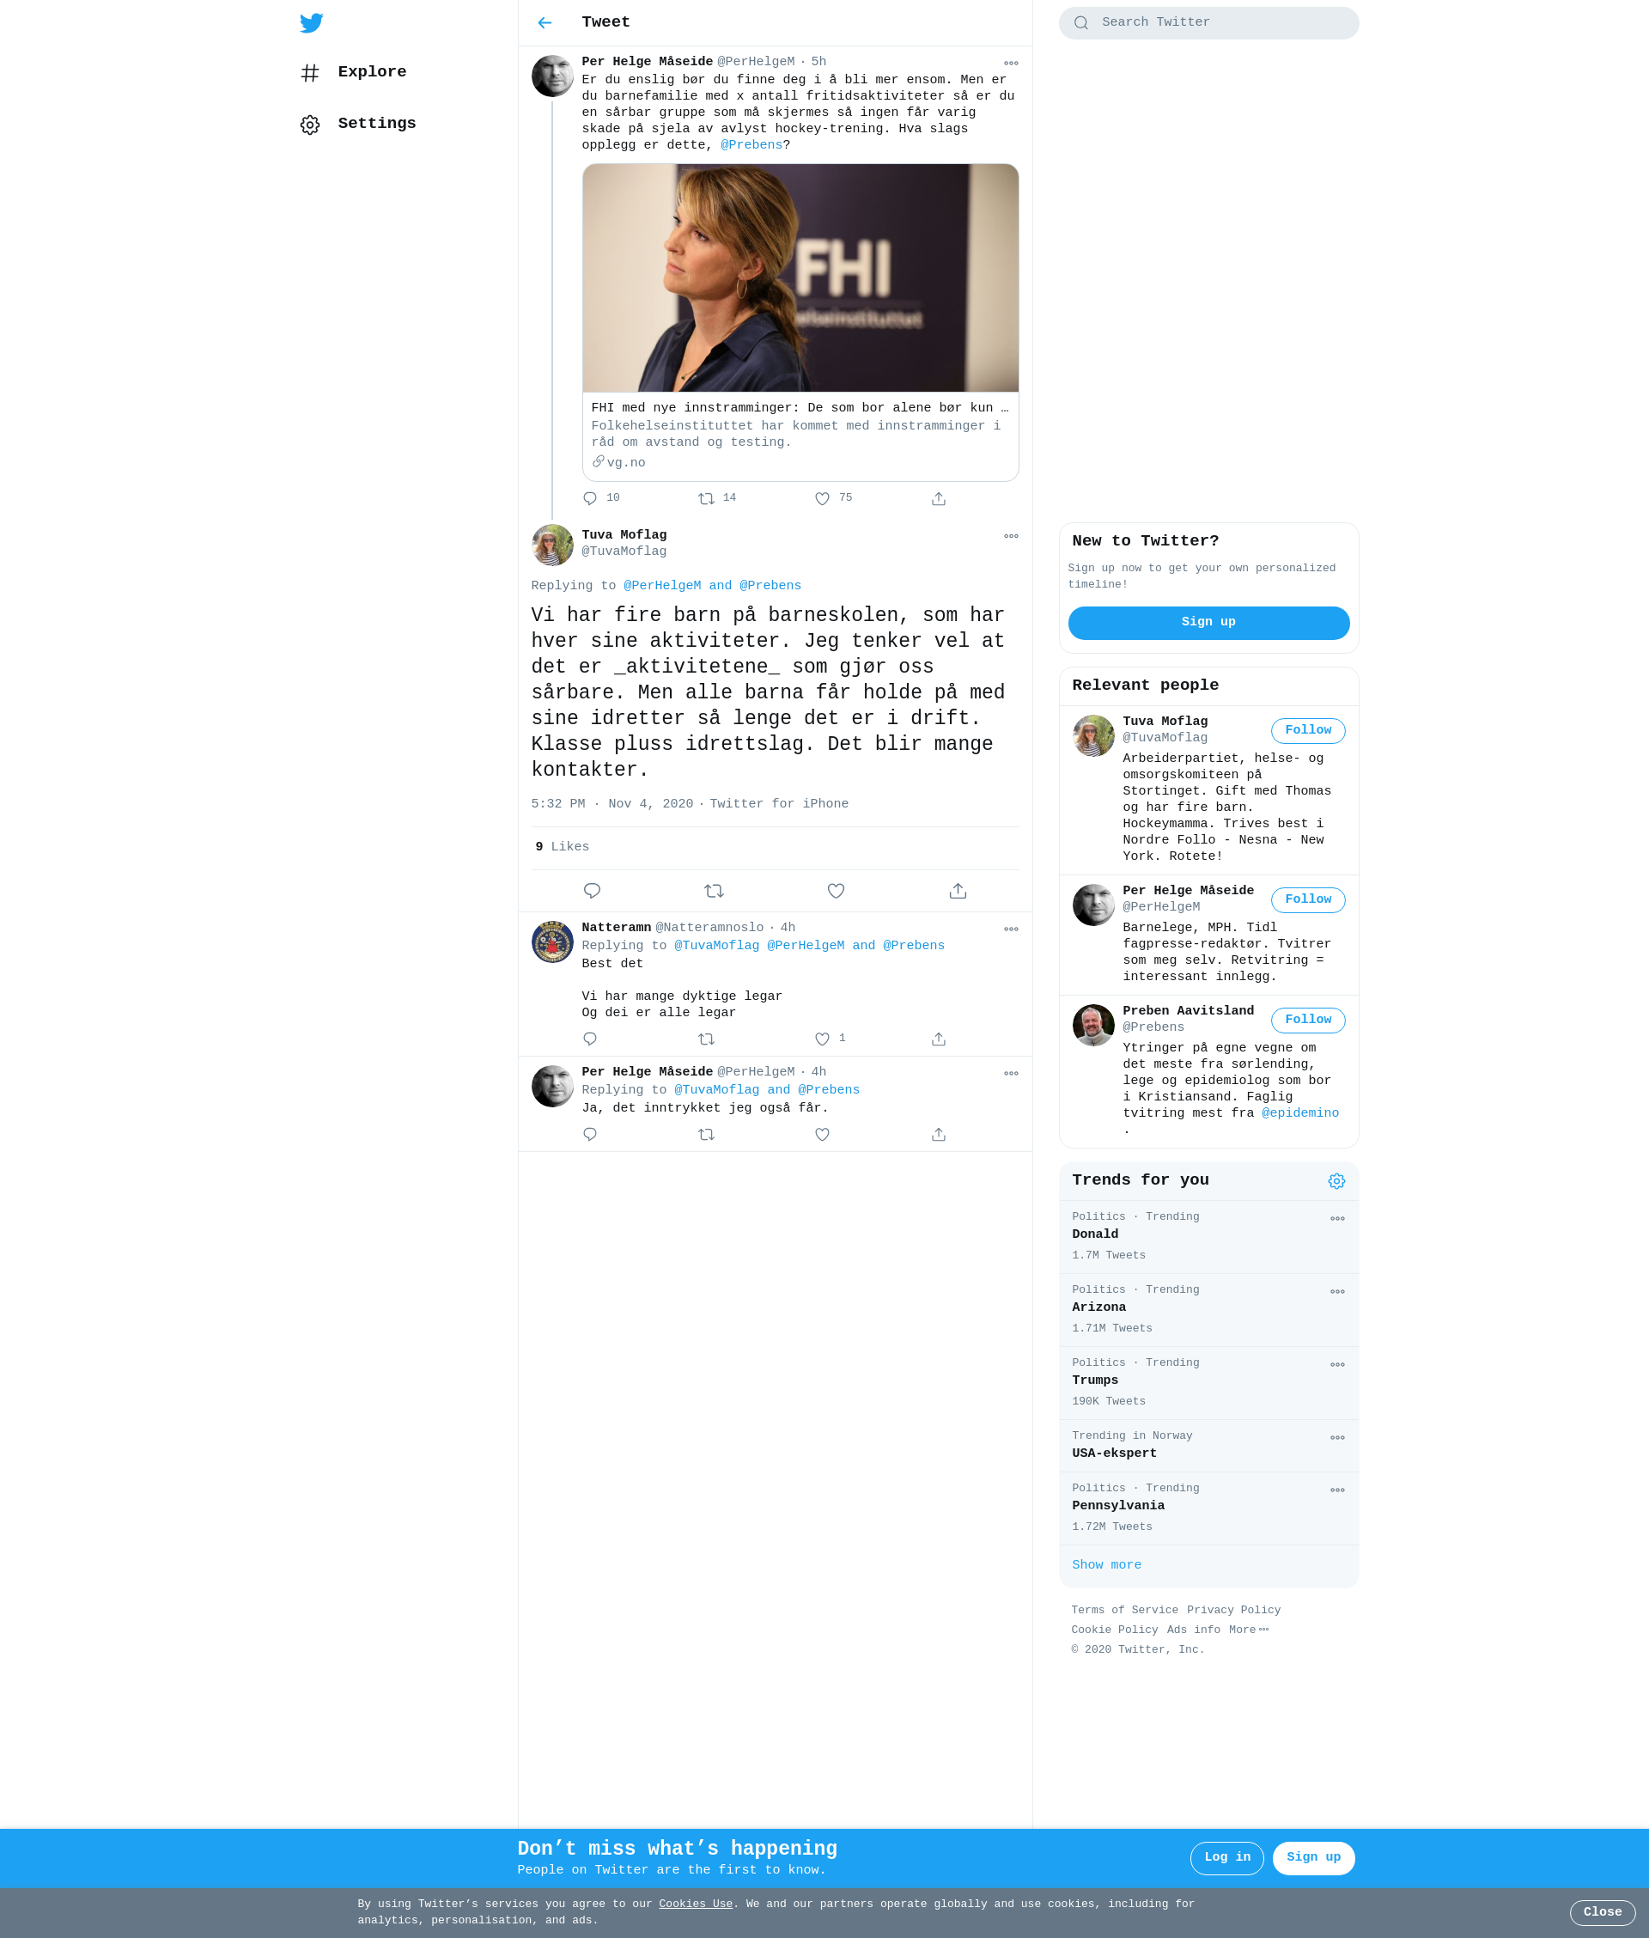This screenshot has width=1649, height=1938.
Task: Like Tuva Moflag's main tweet
Action: click(x=836, y=891)
